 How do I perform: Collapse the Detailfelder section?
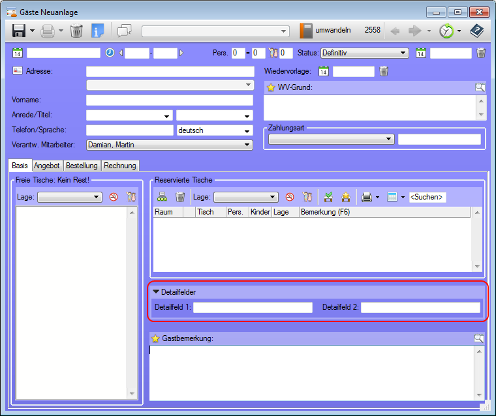coord(156,292)
